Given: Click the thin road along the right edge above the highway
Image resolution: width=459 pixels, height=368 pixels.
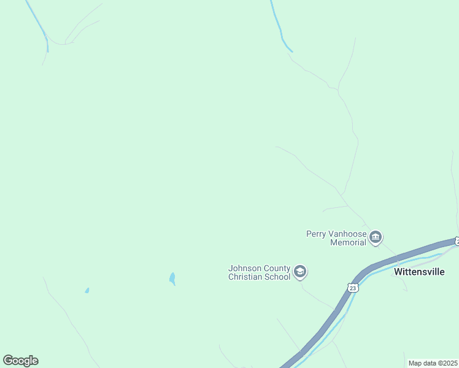Looking at the screenshot, I should coord(455,190).
